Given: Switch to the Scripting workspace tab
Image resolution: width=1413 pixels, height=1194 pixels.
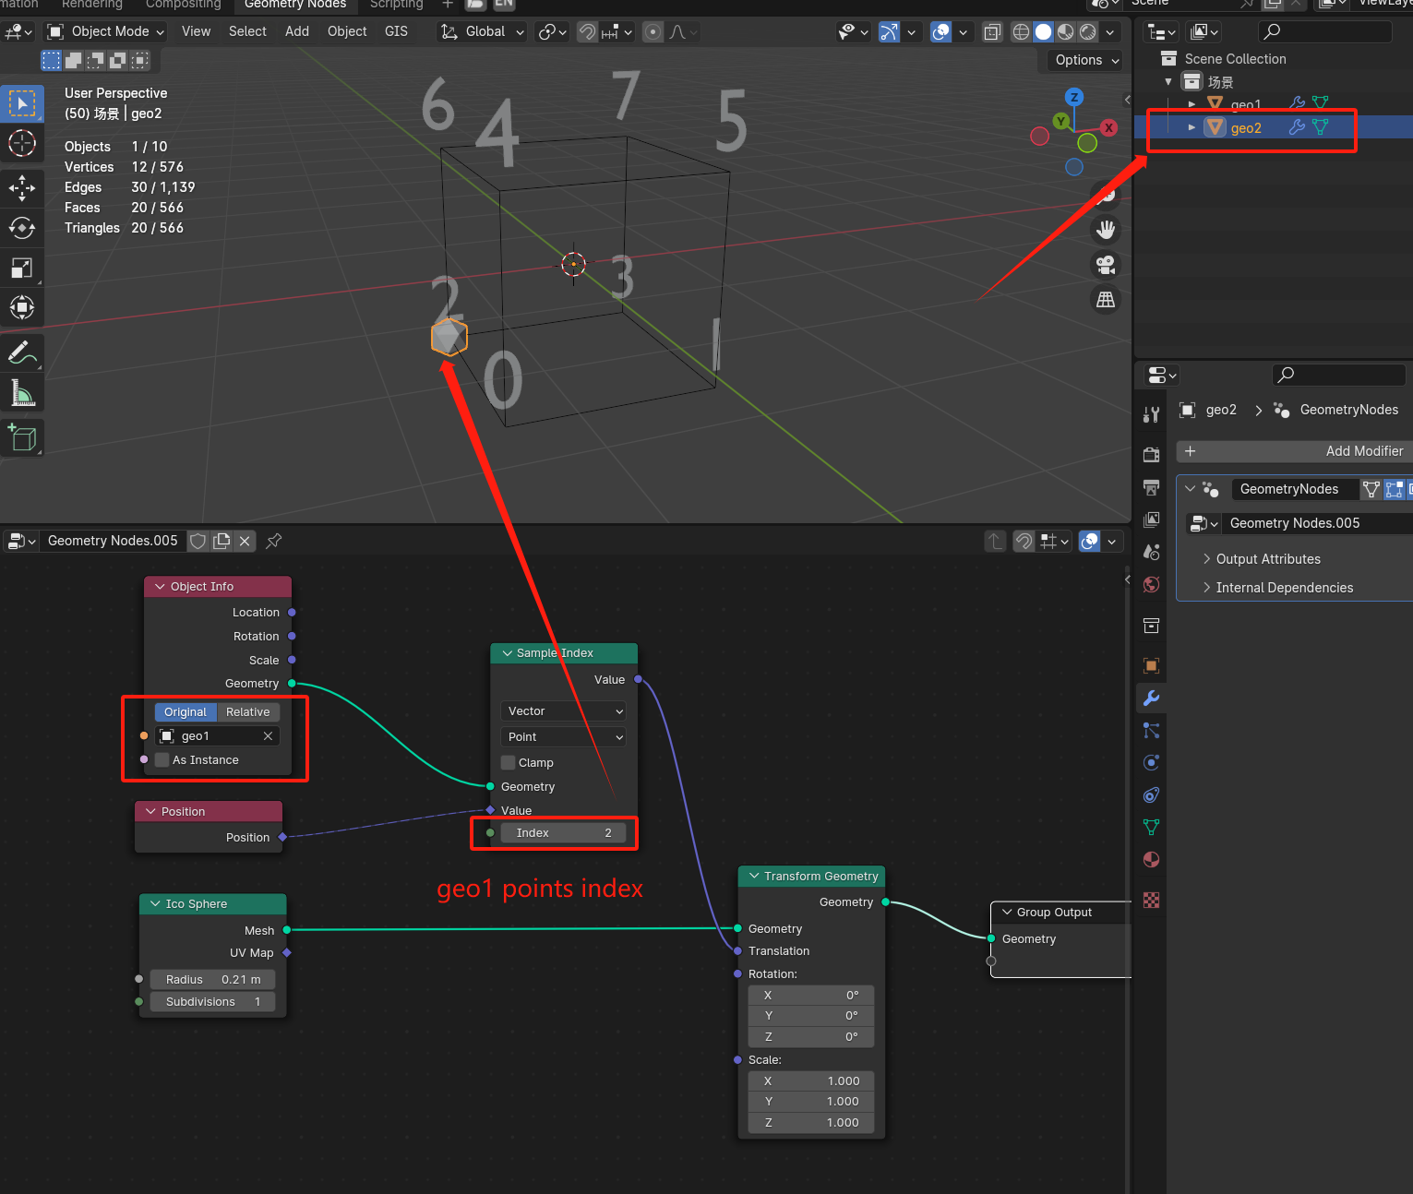Looking at the screenshot, I should pyautogui.click(x=396, y=5).
